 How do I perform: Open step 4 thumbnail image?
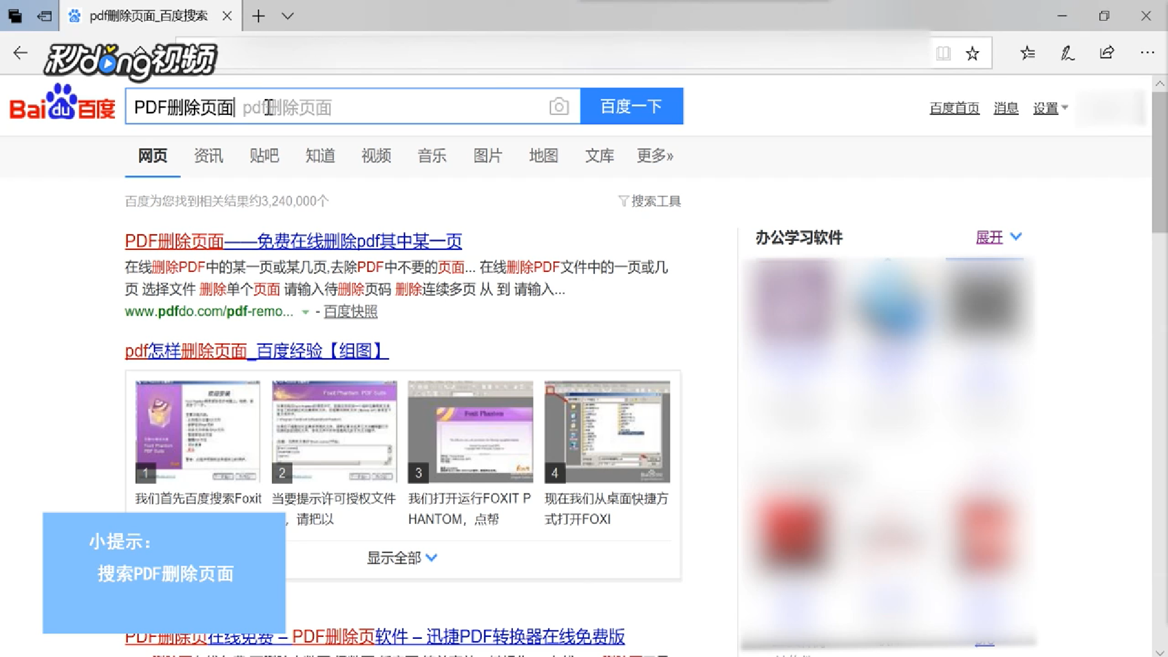607,432
